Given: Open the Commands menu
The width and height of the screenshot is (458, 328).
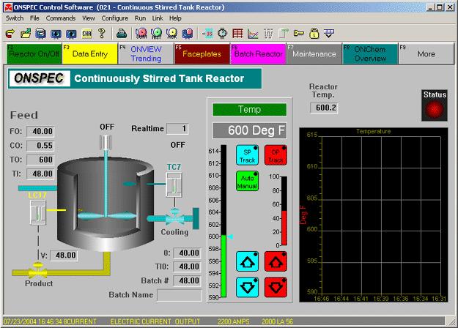Looking at the screenshot, I should click(61, 18).
